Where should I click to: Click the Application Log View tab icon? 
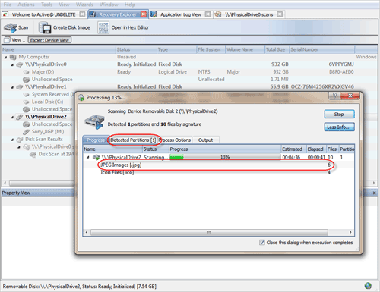point(154,14)
